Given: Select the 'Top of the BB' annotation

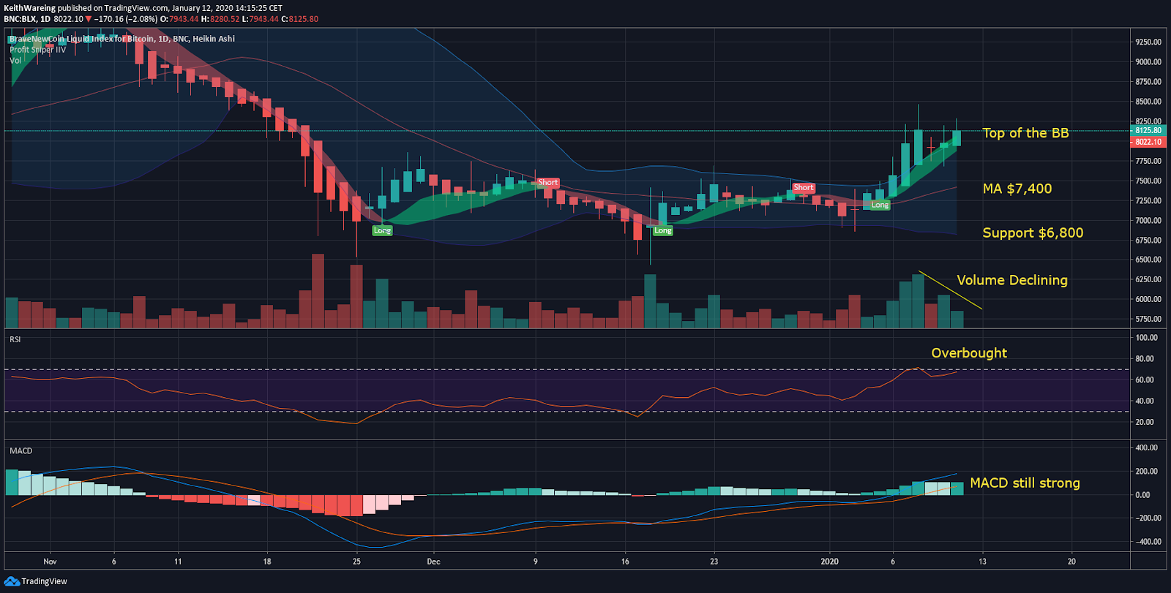Looking at the screenshot, I should coord(1025,133).
